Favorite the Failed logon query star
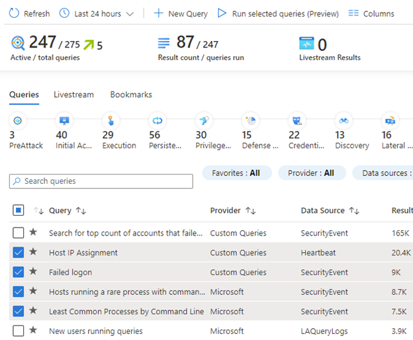This screenshot has height=340, width=413. (x=33, y=271)
